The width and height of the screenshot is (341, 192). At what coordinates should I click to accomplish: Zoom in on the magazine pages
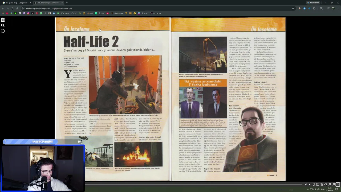[334, 184]
